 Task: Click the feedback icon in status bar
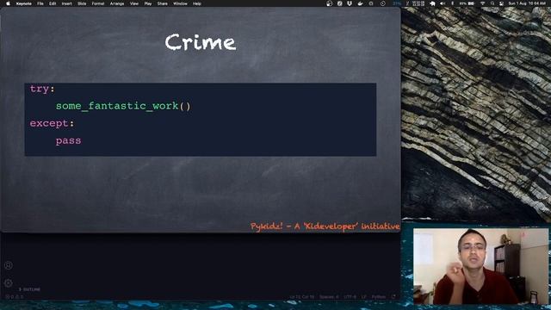click(393, 297)
